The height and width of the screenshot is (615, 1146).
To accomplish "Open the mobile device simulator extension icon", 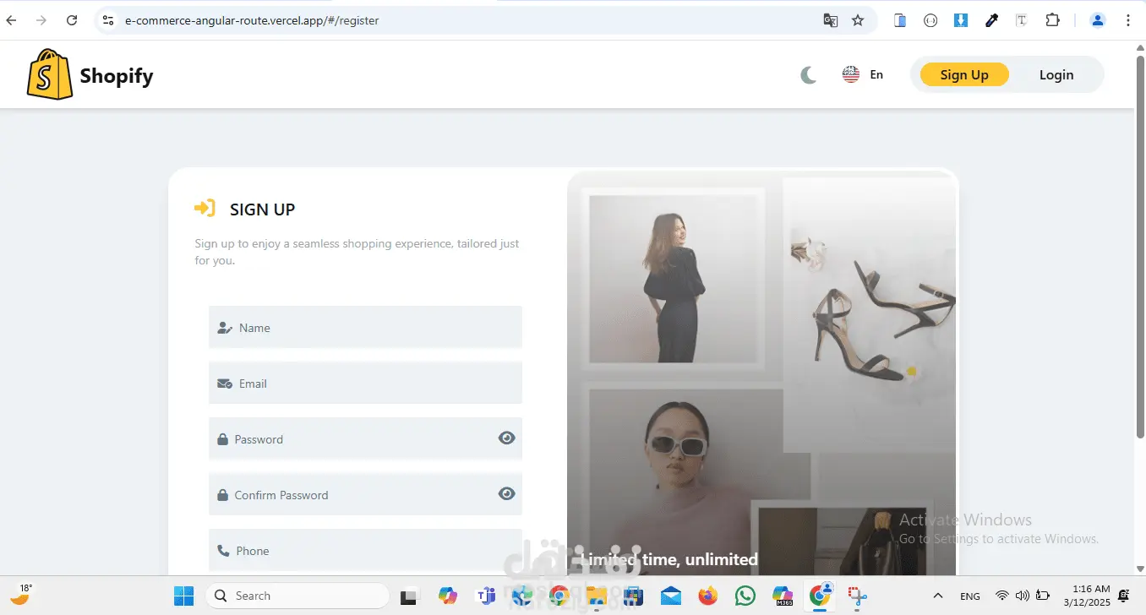I will coord(900,20).
